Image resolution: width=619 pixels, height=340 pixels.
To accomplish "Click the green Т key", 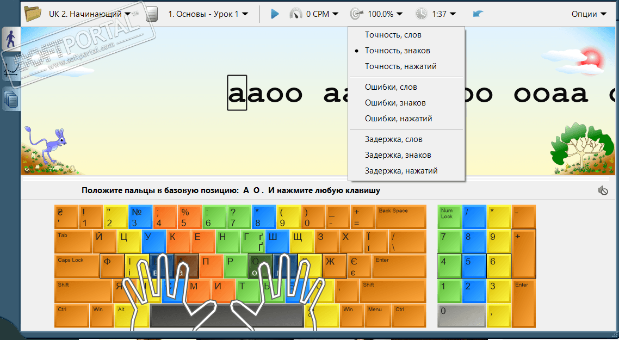I will (247, 290).
